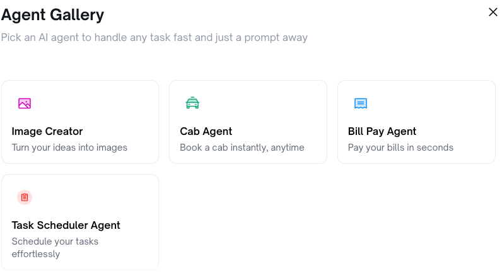Click "Schedule your tasks effortlessly" description

tap(55, 248)
